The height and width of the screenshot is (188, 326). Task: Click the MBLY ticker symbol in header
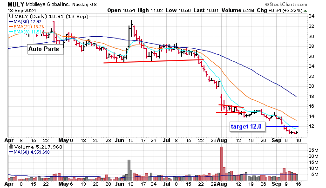point(16,4)
